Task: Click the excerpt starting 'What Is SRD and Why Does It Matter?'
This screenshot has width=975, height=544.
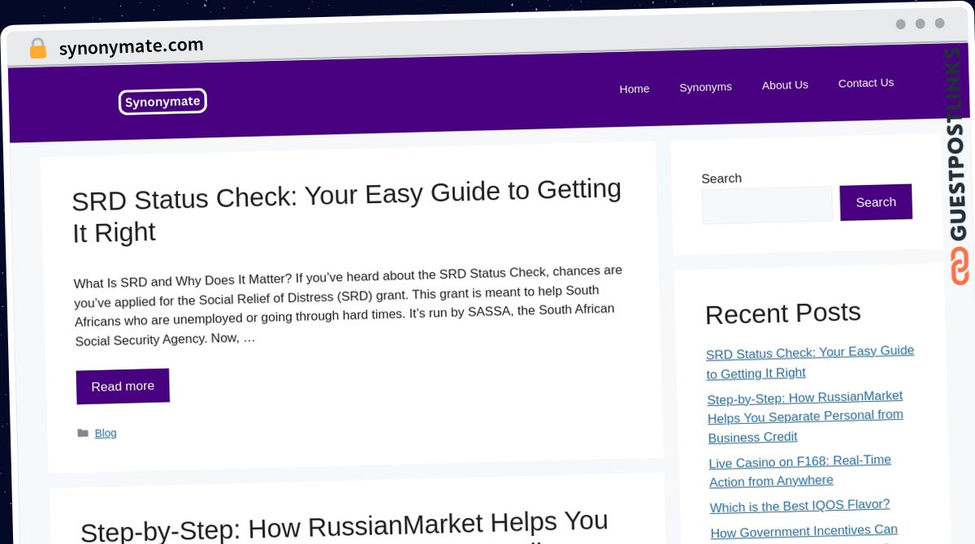Action: [x=348, y=305]
